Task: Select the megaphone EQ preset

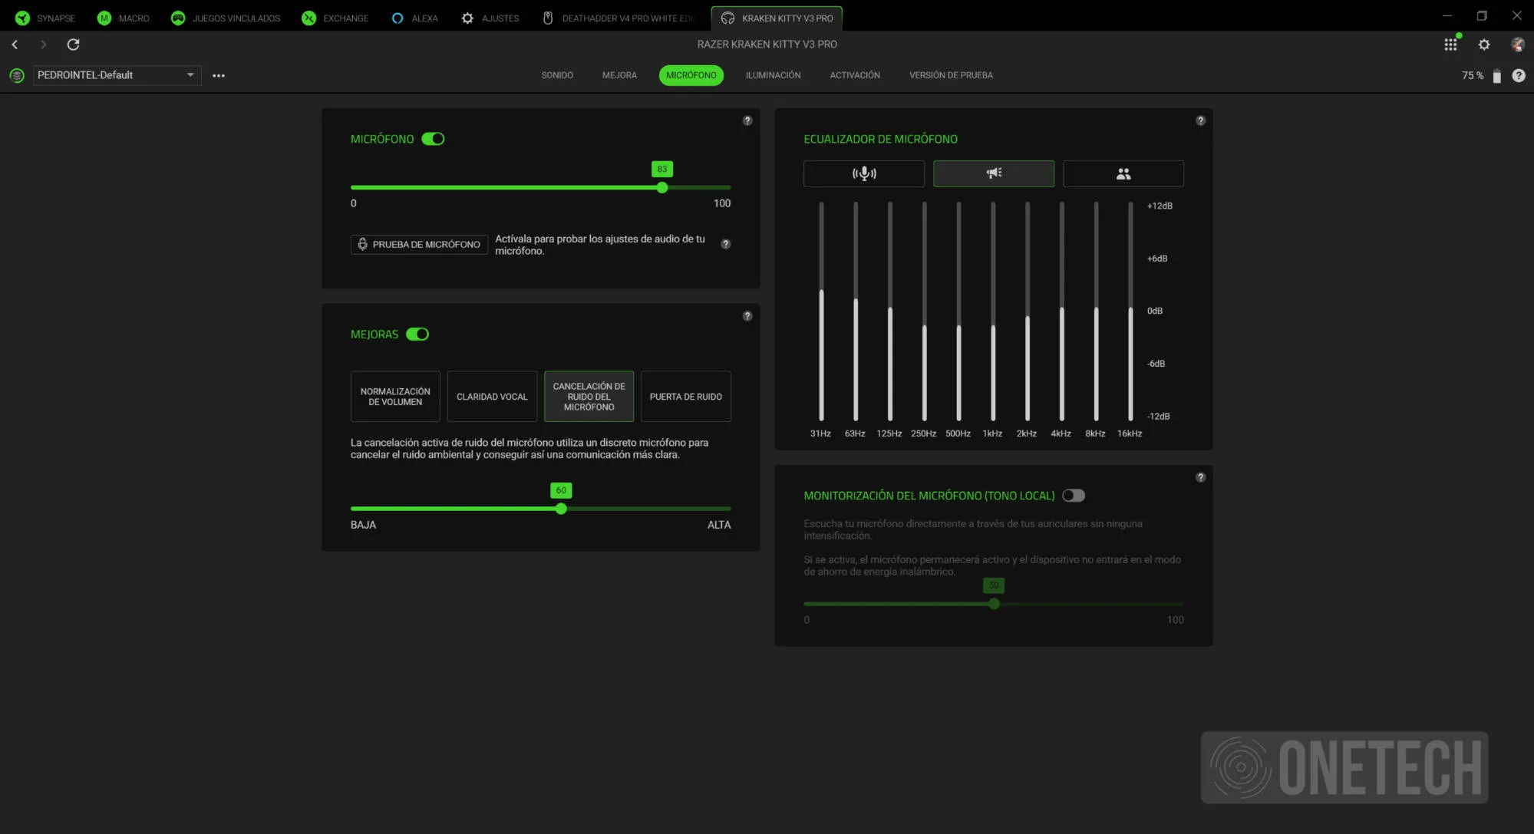Action: tap(994, 173)
